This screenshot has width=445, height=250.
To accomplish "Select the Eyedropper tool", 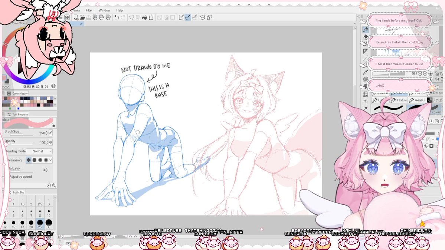I will pos(365,72).
